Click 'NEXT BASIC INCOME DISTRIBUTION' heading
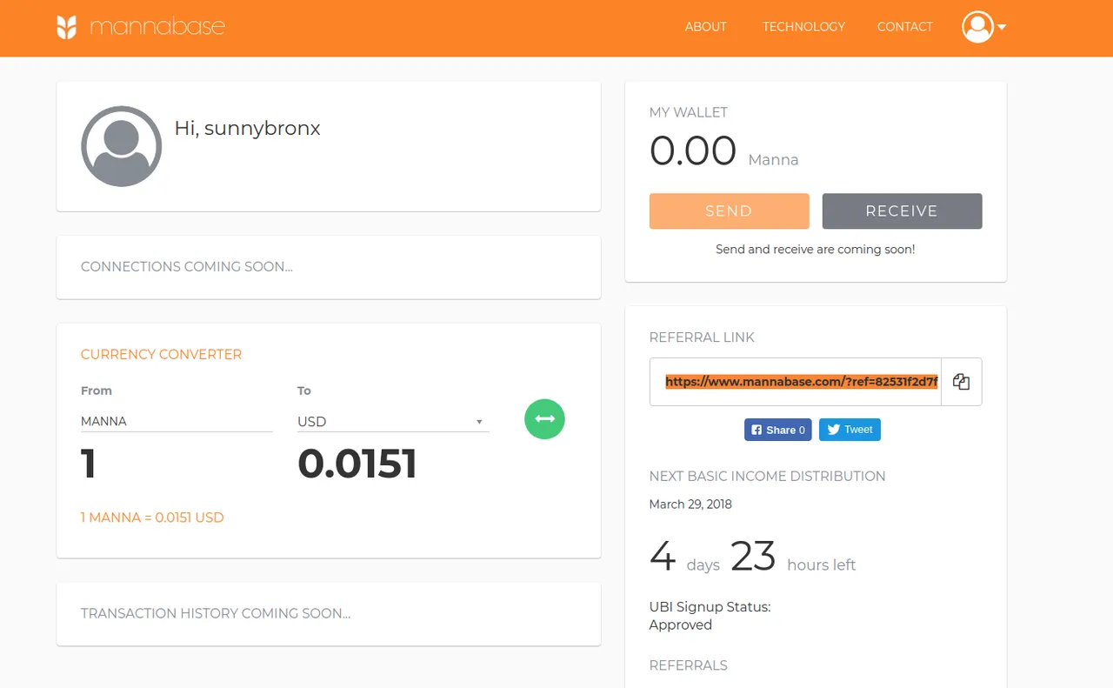The height and width of the screenshot is (688, 1113). pos(767,477)
